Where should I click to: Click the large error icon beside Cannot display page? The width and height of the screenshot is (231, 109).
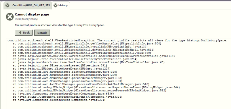(x=10, y=17)
